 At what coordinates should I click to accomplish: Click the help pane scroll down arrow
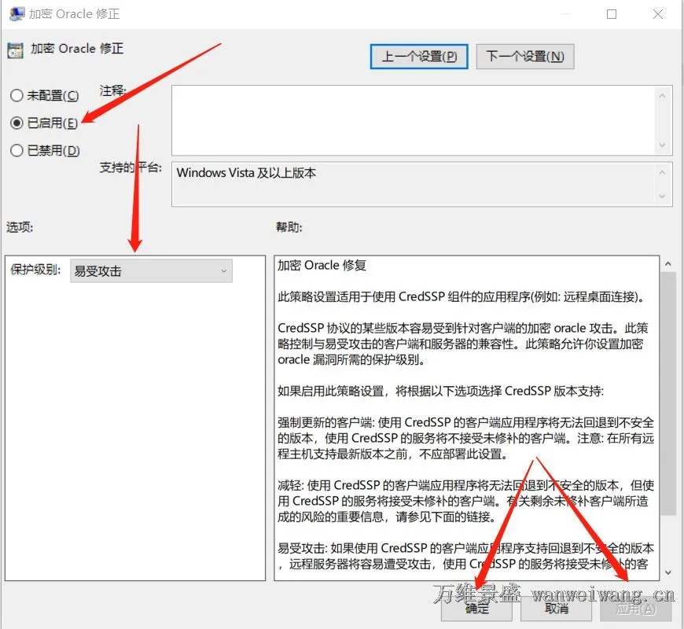coord(667,572)
